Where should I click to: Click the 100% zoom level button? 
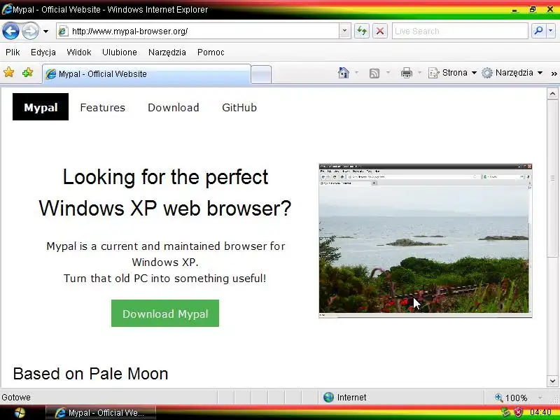pos(511,398)
